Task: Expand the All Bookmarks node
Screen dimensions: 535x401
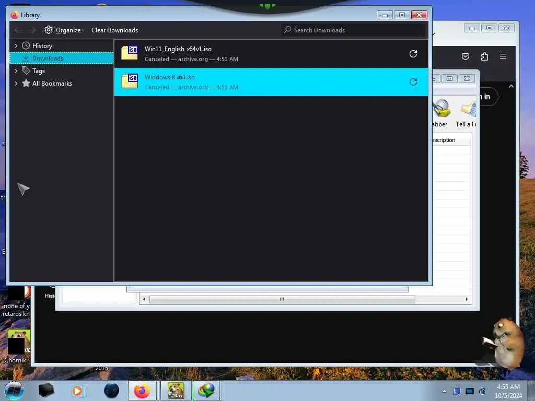Action: 16,84
